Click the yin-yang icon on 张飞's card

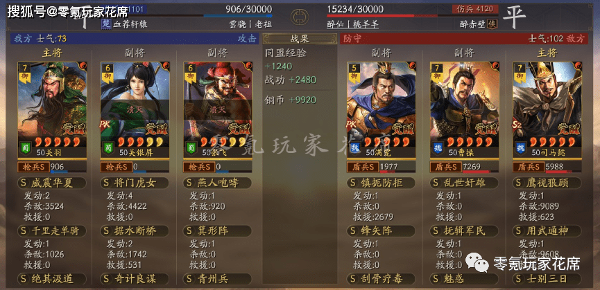click(x=249, y=66)
